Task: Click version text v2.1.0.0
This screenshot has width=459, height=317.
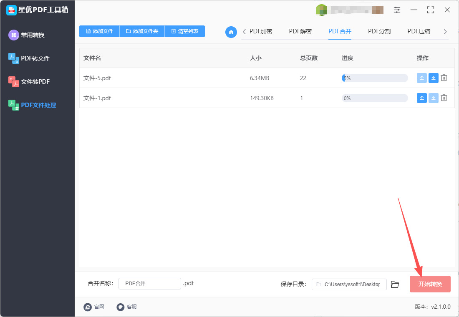Action: point(441,307)
